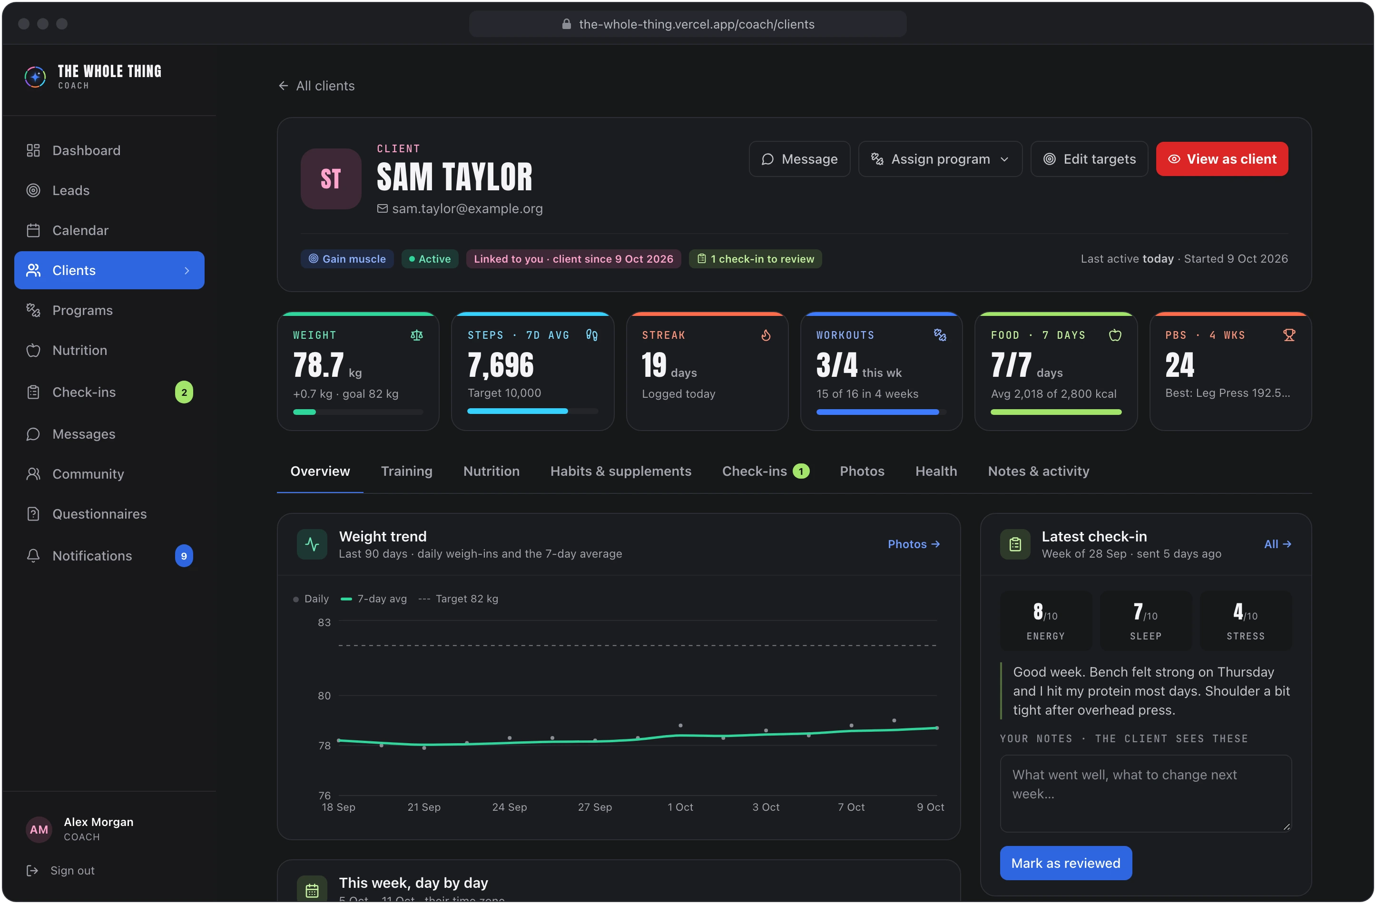Image resolution: width=1376 pixels, height=904 pixels.
Task: Select the Health tab
Action: pos(935,471)
